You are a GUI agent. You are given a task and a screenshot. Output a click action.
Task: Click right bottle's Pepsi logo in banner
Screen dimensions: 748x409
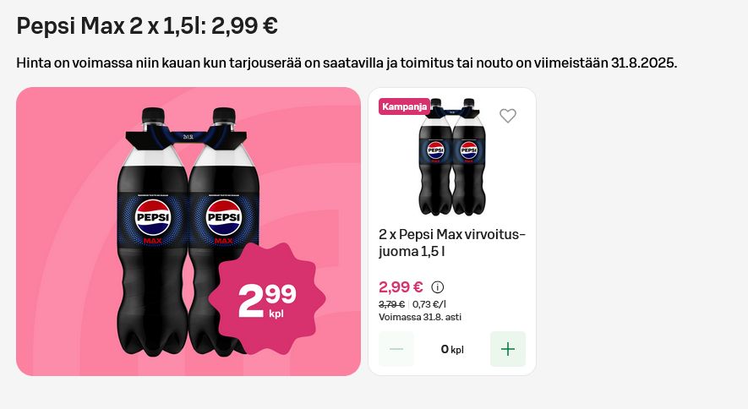pyautogui.click(x=224, y=217)
